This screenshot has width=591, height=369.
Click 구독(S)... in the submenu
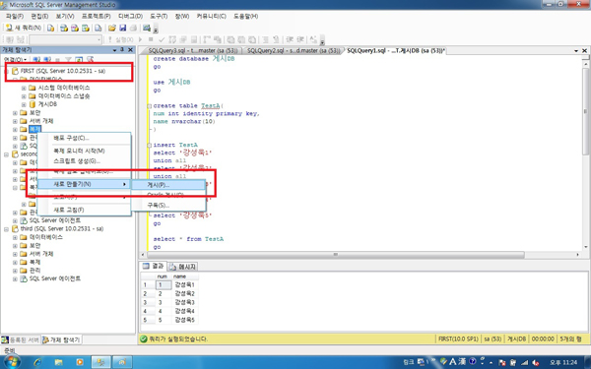(168, 206)
